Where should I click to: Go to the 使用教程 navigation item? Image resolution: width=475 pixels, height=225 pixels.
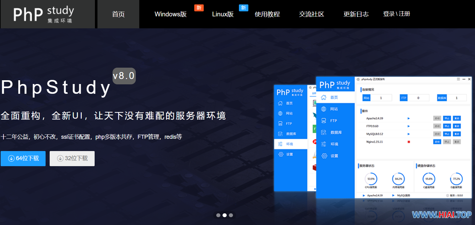pyautogui.click(x=267, y=14)
